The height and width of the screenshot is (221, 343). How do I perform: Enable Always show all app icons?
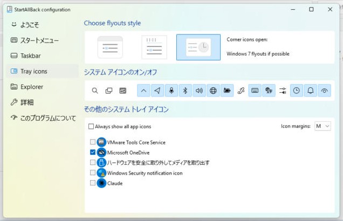[120, 126]
